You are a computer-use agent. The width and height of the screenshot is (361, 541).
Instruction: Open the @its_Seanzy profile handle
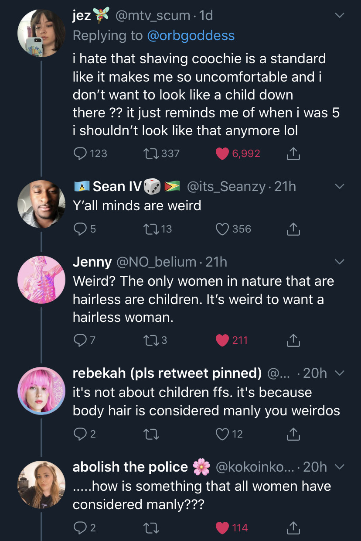[226, 187]
